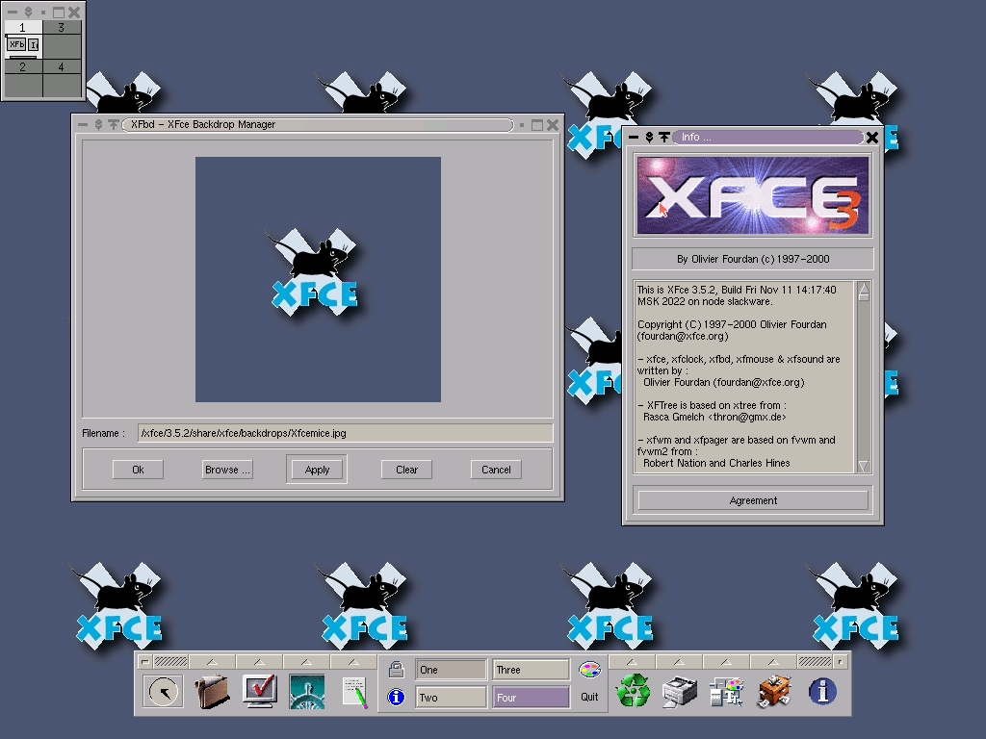Apply the selected backdrop
Image resolution: width=986 pixels, height=739 pixels.
click(x=317, y=470)
